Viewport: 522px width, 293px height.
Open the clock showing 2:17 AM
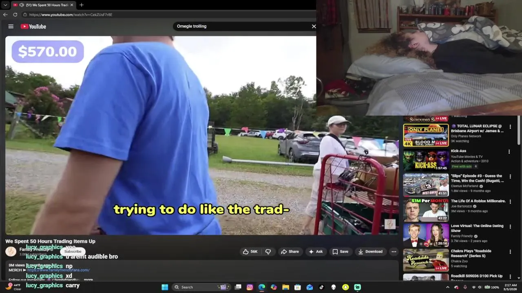[x=511, y=287]
